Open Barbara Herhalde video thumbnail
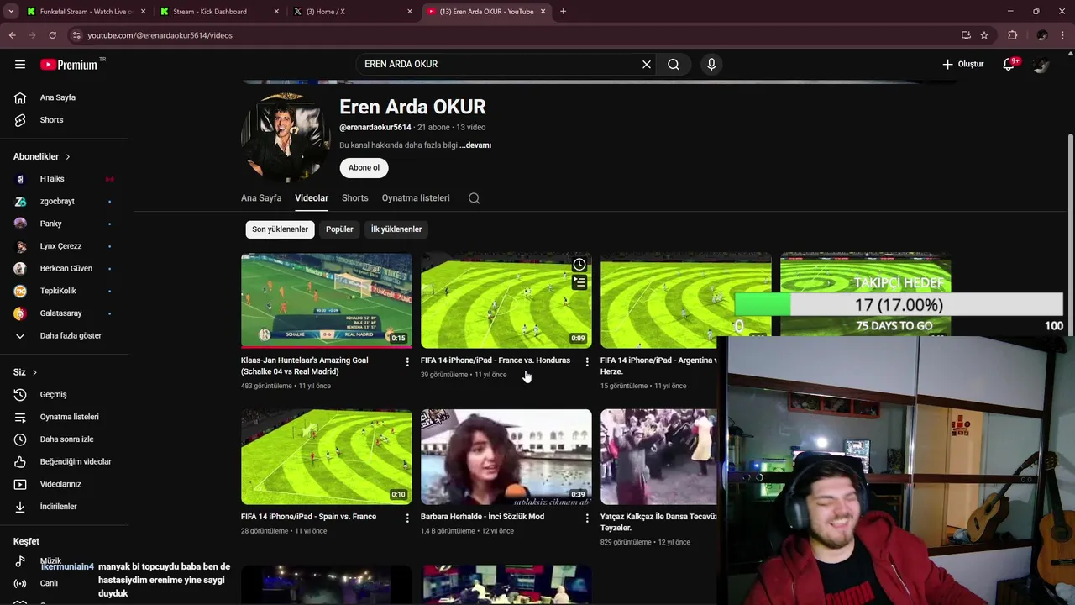 [506, 456]
